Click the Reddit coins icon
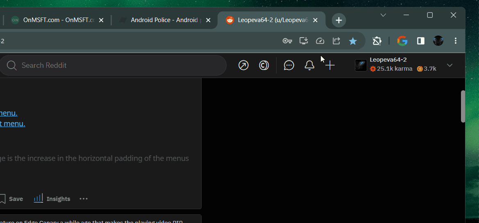This screenshot has height=223, width=479. point(264,65)
